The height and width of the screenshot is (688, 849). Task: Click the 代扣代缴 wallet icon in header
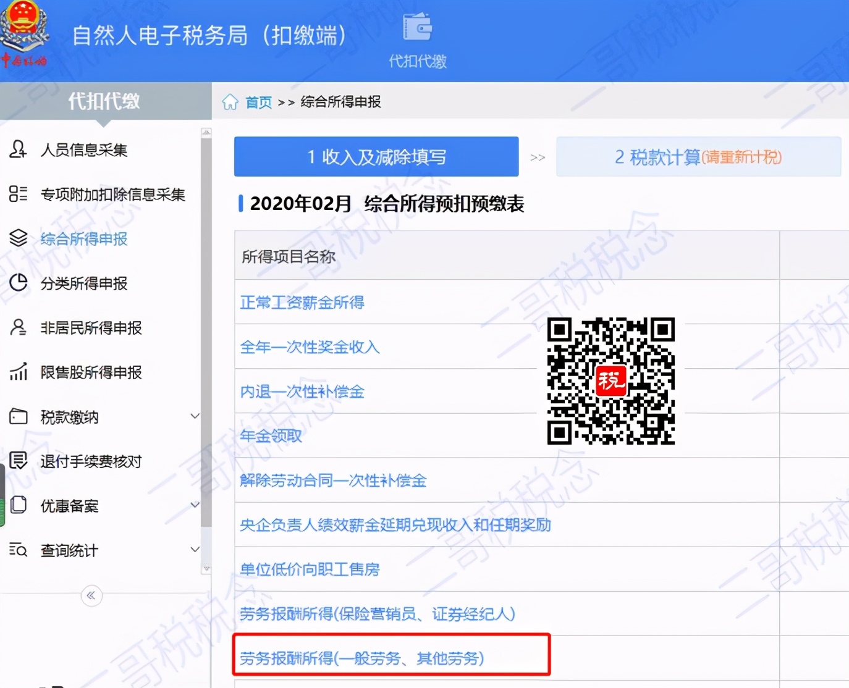click(x=417, y=28)
